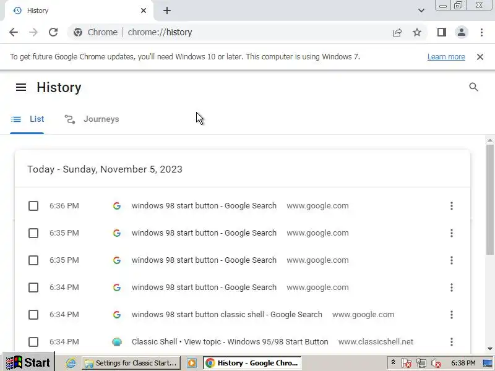Select History - Google Chrome taskbar item
Viewport: 495px width, 371px height.
(252, 363)
